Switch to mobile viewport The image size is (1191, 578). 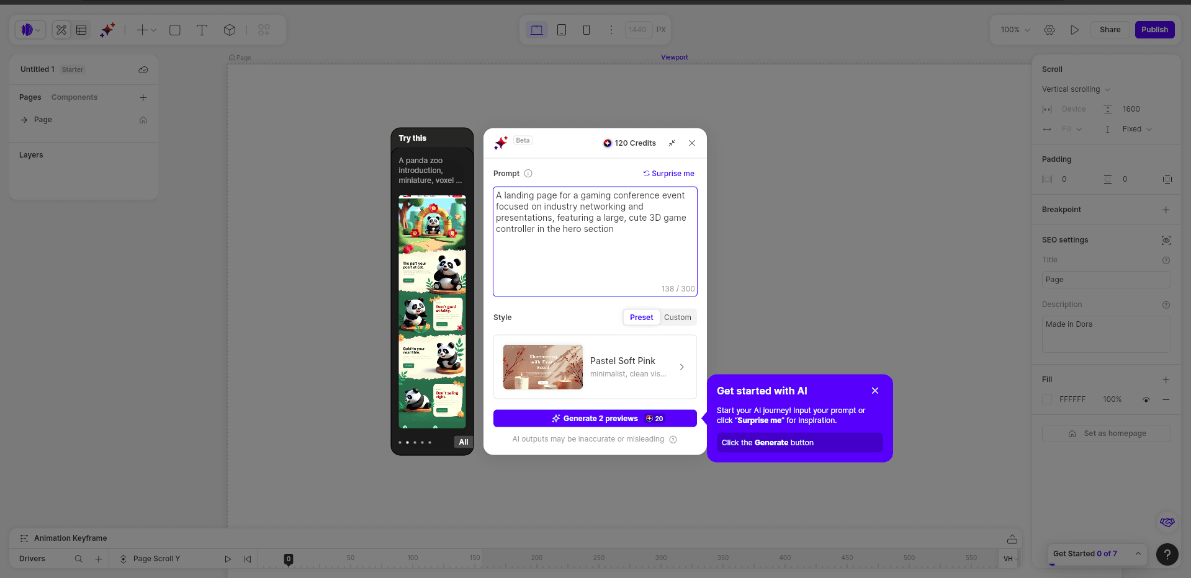[x=587, y=30]
